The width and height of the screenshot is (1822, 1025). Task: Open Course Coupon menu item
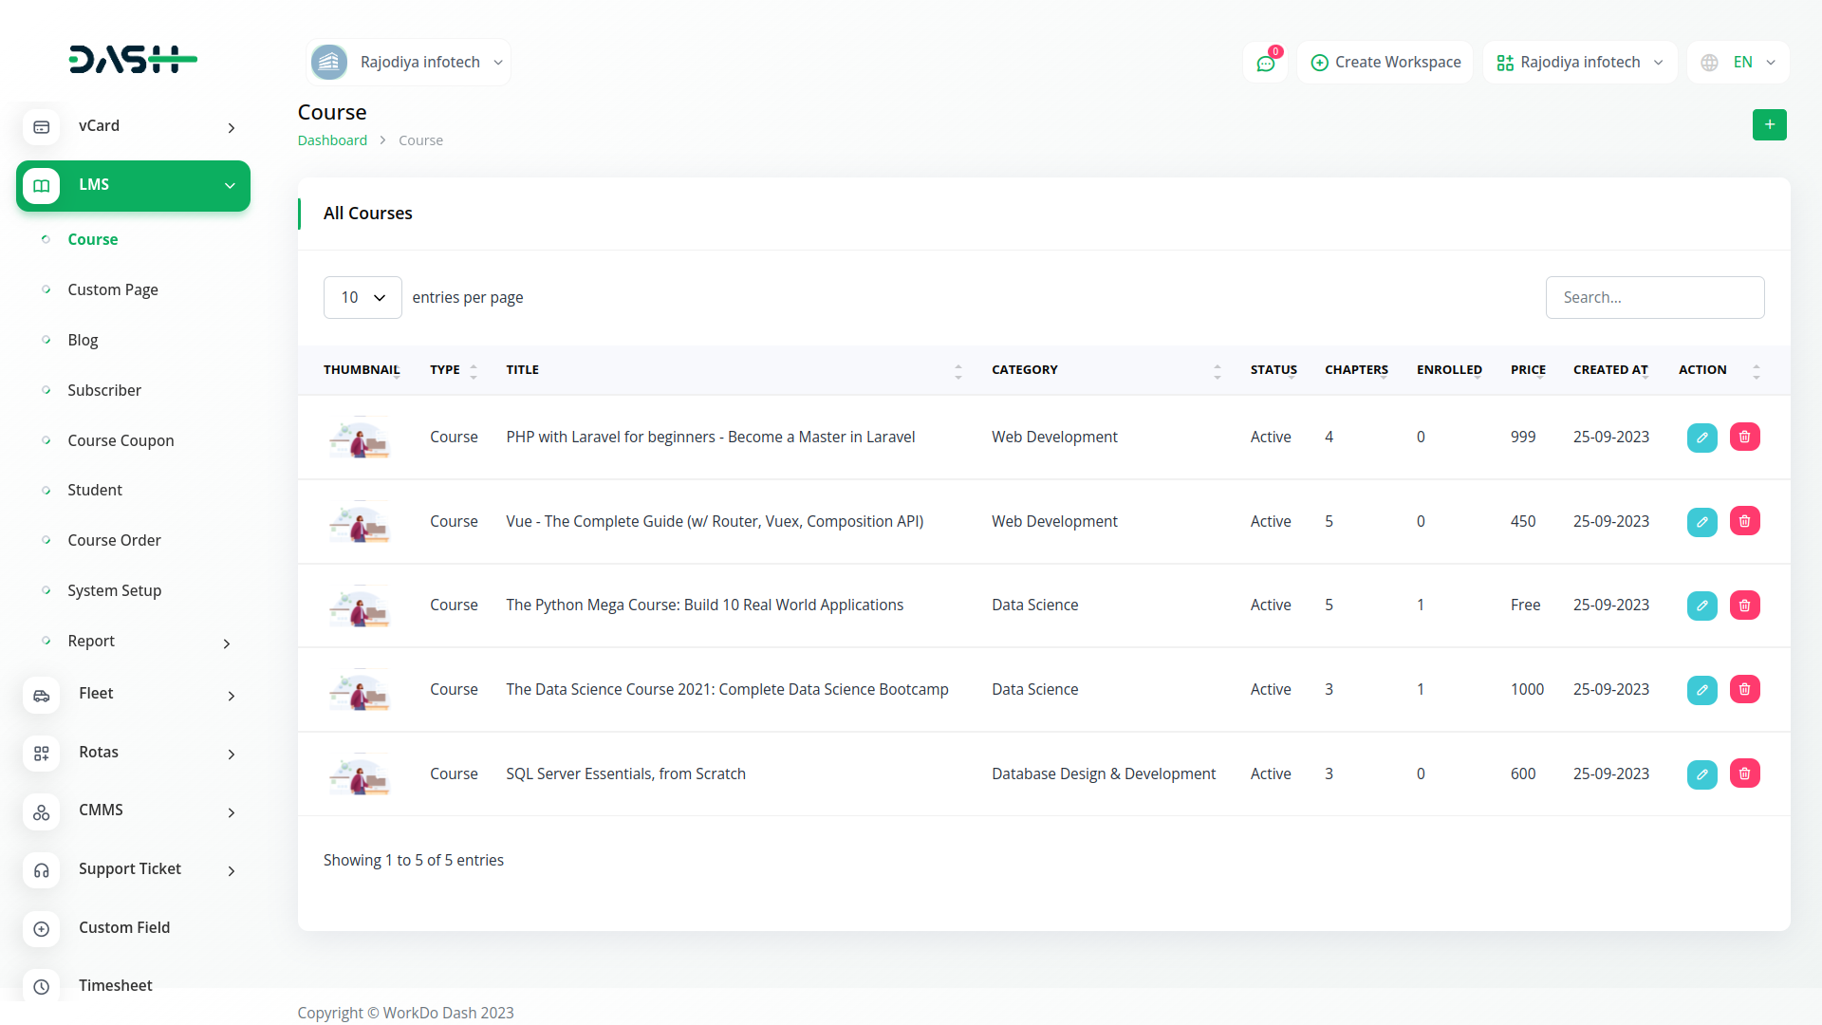pyautogui.click(x=121, y=440)
